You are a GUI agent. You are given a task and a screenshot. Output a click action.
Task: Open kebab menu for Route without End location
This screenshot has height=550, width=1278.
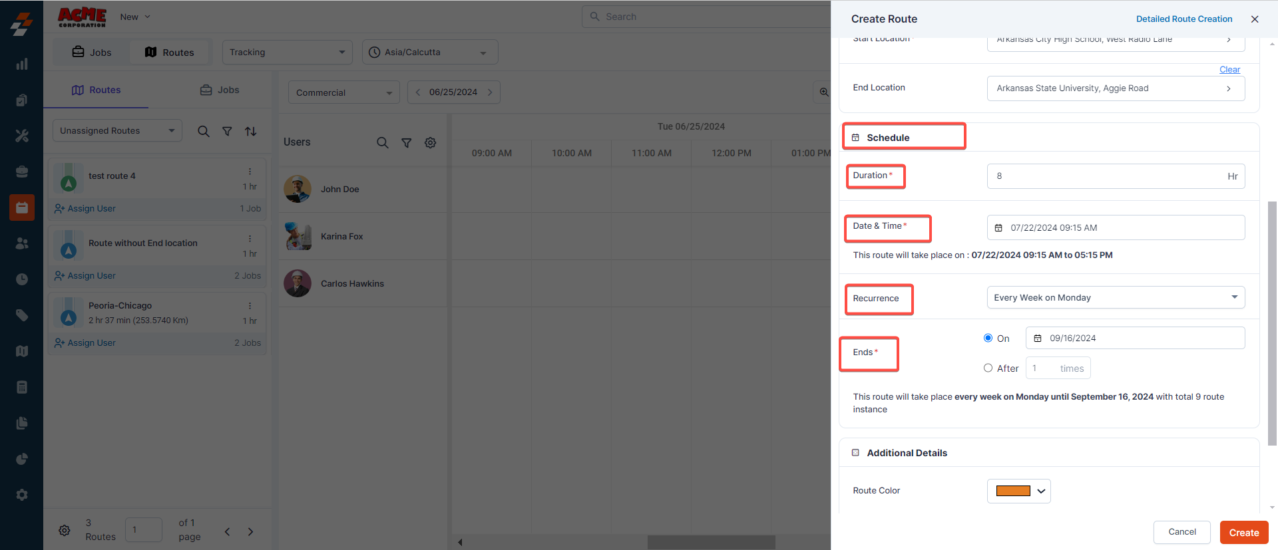[x=250, y=239]
